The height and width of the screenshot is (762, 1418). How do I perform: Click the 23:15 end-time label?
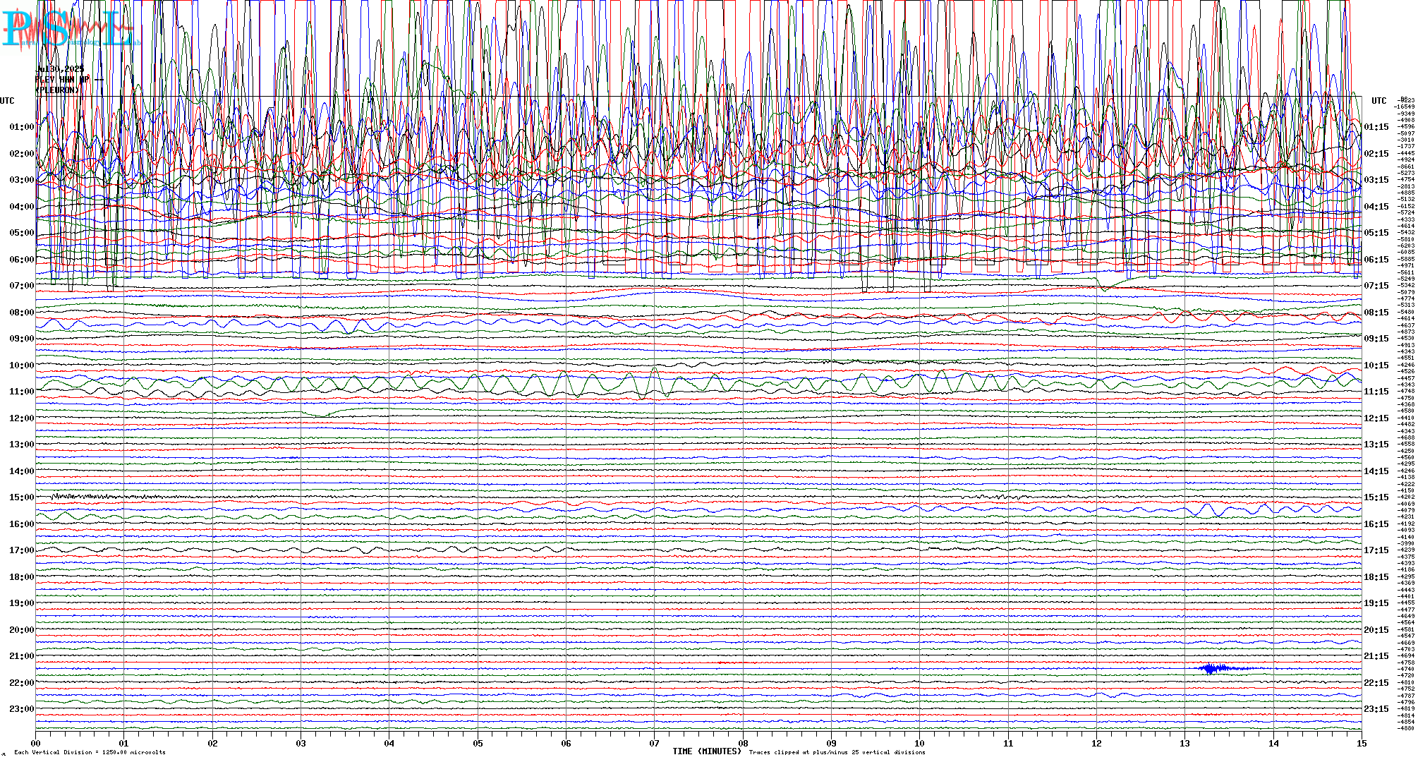tap(1376, 710)
